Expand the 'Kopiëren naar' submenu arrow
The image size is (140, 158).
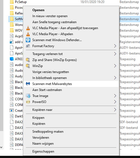115,110
